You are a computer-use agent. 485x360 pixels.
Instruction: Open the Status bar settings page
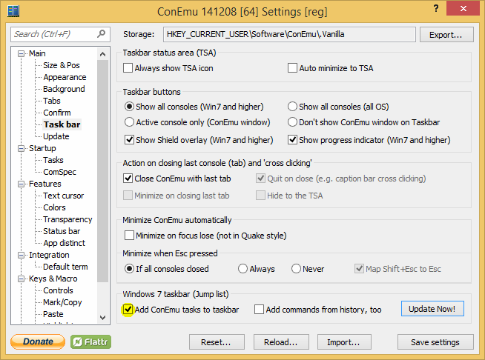[x=61, y=231]
